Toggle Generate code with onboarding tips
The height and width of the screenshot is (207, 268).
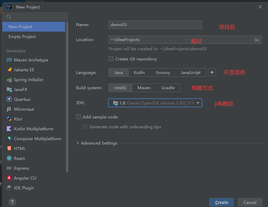[85, 127]
